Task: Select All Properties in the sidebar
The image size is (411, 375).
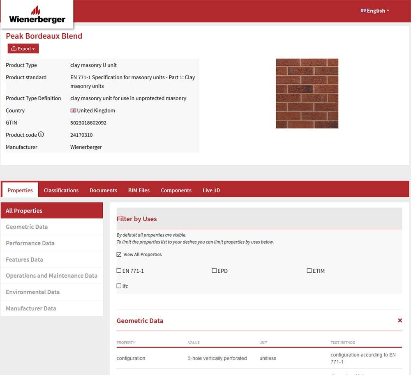Action: click(x=52, y=211)
